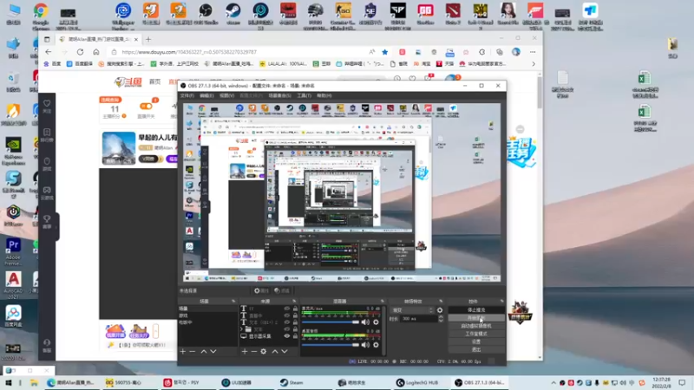Screen dimensions: 694x390
Task: Click Start Virtual Camera button in OBS
Action: click(x=476, y=326)
